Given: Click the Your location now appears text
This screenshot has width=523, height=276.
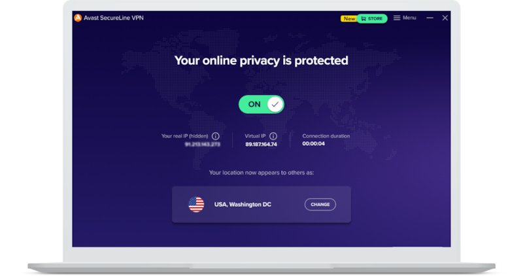Looking at the screenshot, I should [261, 173].
